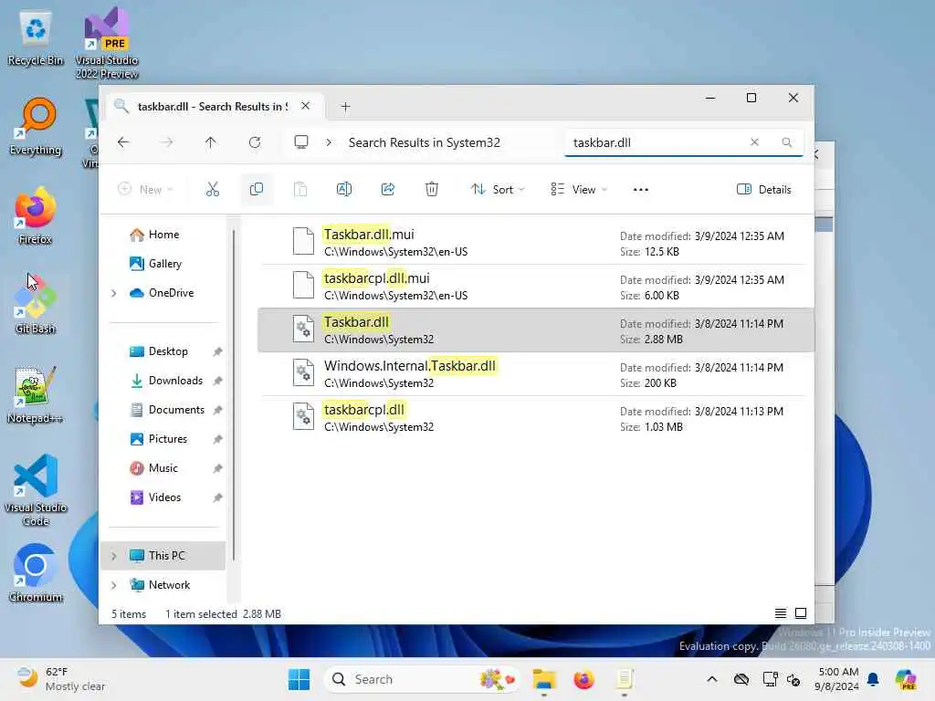
Task: Go back with the left arrow
Action: tap(123, 142)
